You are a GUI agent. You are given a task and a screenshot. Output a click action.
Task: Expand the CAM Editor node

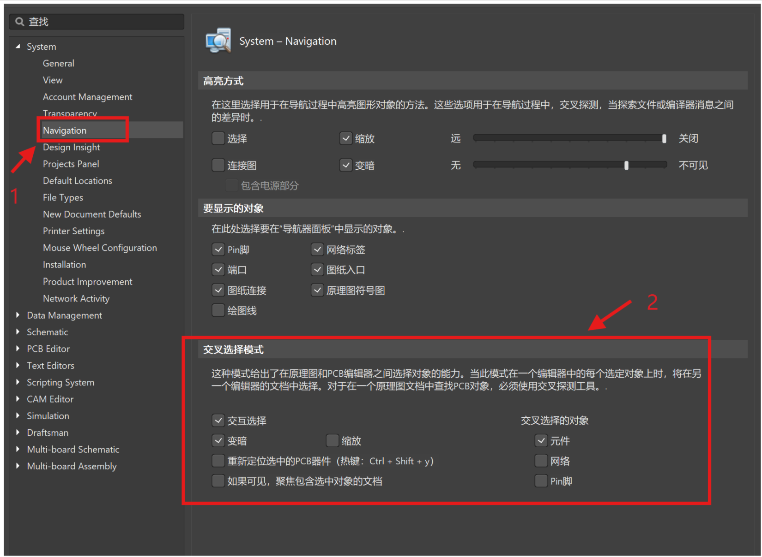pyautogui.click(x=18, y=399)
